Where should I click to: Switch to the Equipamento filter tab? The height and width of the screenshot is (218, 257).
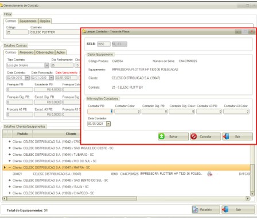click(x=28, y=21)
